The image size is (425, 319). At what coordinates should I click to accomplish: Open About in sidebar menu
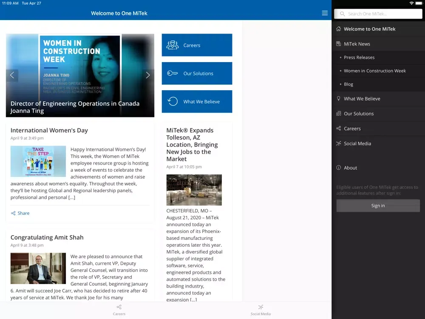point(378,168)
